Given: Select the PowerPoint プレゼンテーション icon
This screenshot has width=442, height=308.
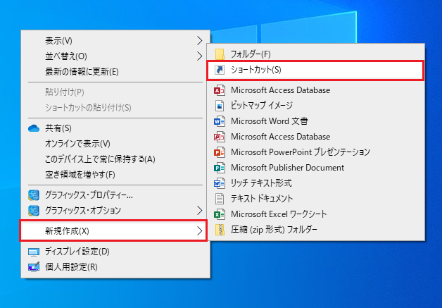Looking at the screenshot, I should tap(219, 152).
